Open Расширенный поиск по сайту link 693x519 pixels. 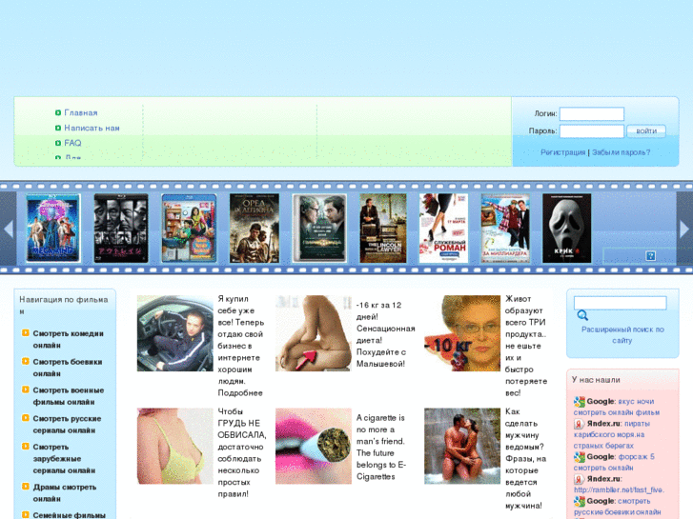[622, 335]
